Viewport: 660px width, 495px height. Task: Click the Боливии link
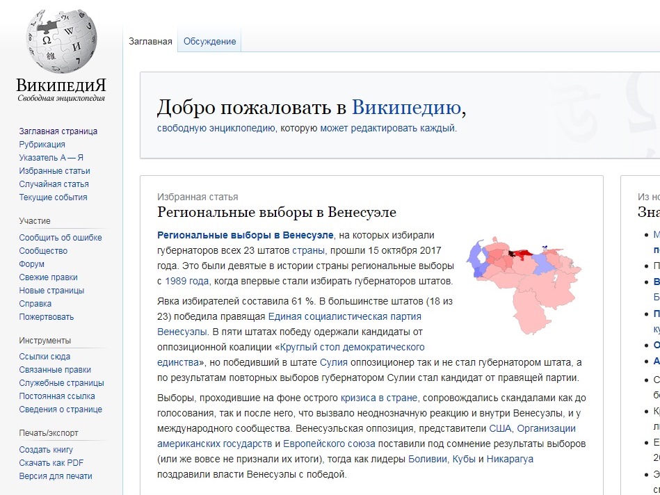click(427, 460)
